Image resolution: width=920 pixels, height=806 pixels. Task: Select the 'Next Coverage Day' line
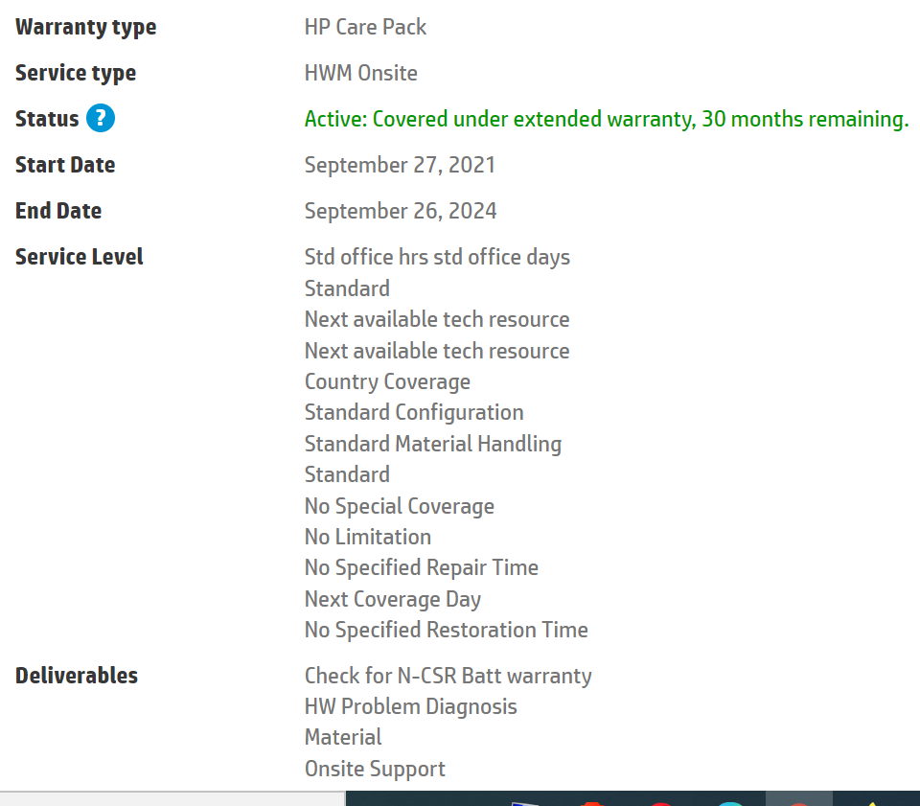click(393, 600)
